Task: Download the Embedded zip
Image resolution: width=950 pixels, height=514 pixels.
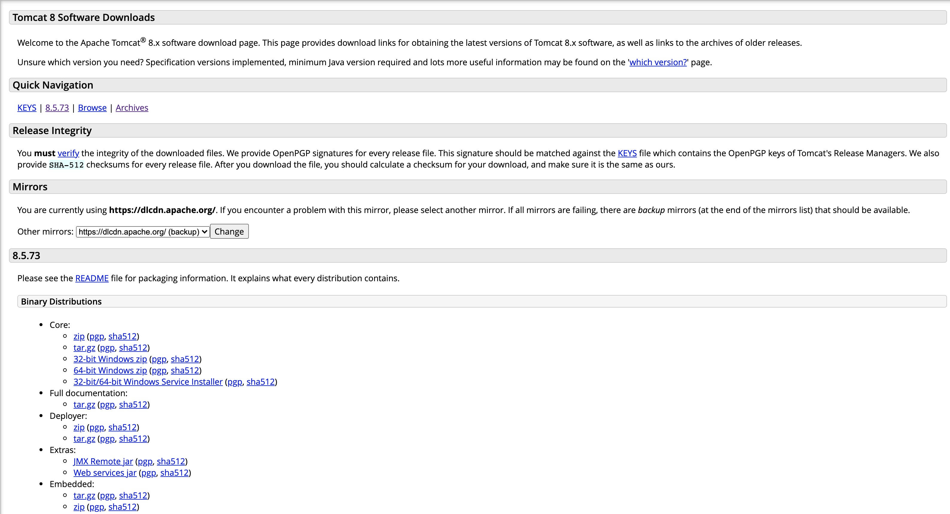Action: coord(79,507)
